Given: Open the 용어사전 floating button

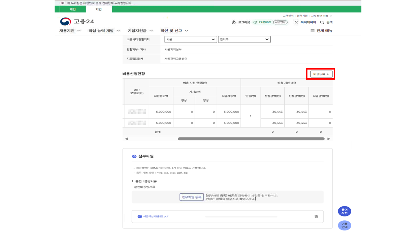Looking at the screenshot, I should 344,211.
